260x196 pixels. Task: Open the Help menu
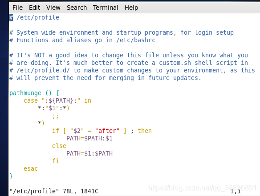(x=131, y=8)
